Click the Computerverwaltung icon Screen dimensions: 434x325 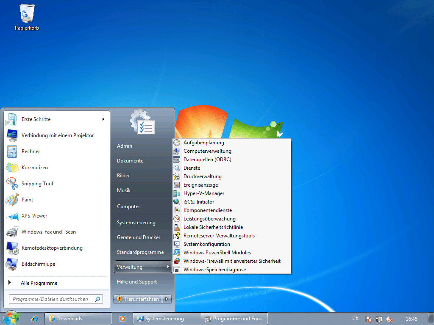coord(177,151)
